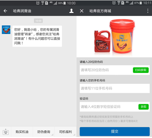Screen dimensions: 152x138
Task: Tap the welcome message bubble from 小哈
Action: [x=37, y=36]
